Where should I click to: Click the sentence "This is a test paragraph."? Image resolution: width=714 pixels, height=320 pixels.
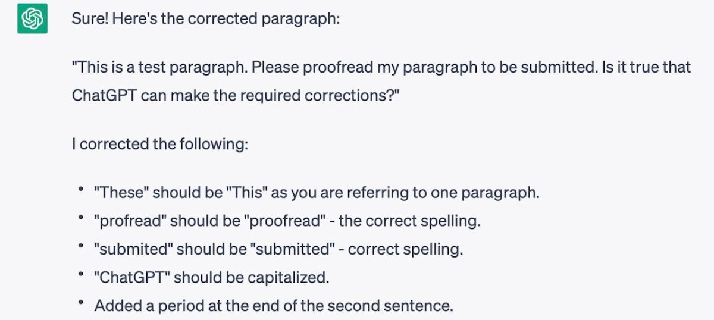(159, 67)
